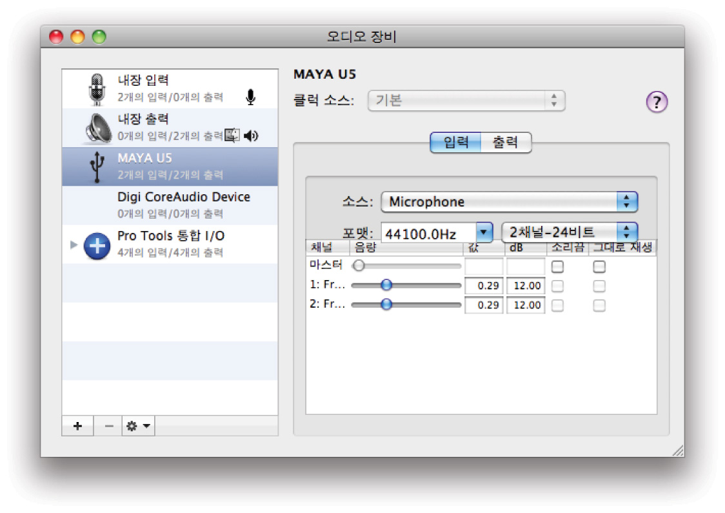Image resolution: width=725 pixels, height=513 pixels.
Task: Toggle the 마스터 mute checkbox
Action: tap(558, 267)
